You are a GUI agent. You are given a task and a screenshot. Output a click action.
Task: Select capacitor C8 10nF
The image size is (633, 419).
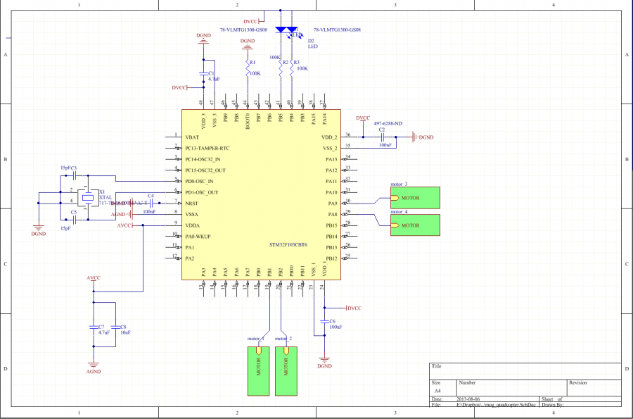115,327
